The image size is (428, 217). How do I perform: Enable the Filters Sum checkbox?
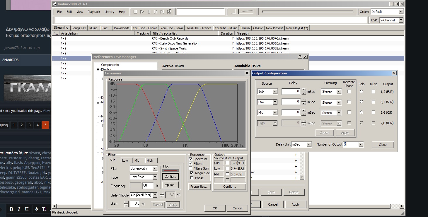pyautogui.click(x=191, y=168)
